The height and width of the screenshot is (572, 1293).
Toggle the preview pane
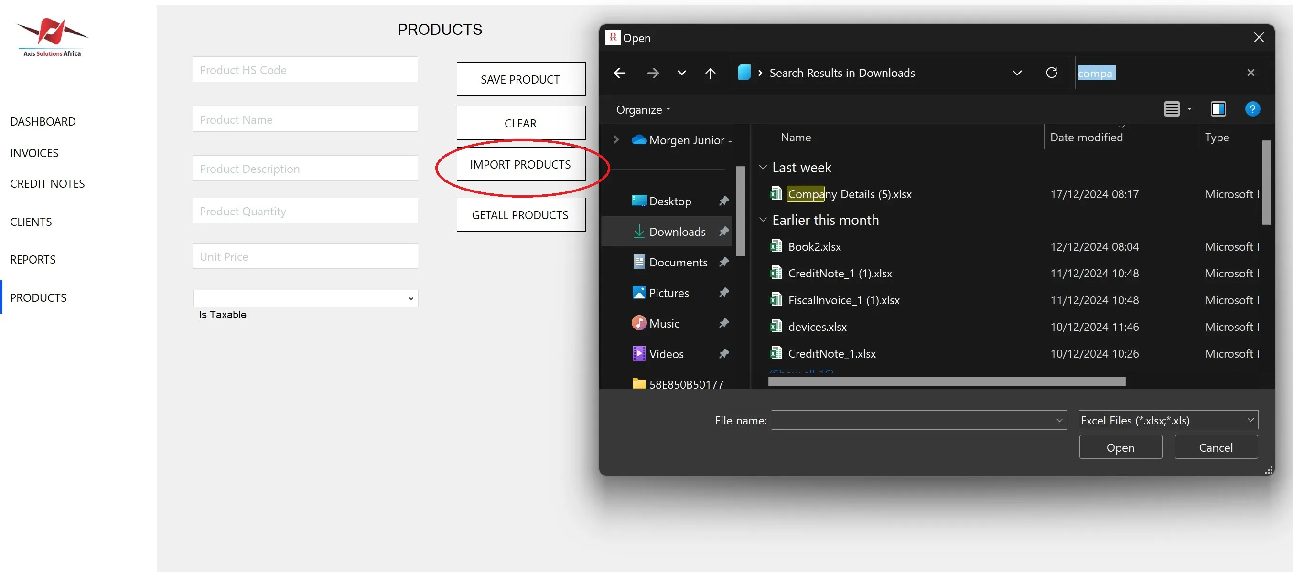tap(1218, 109)
